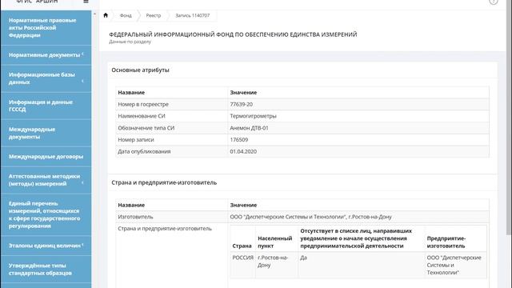Open Нормативные правовые акты Российской Федерации
This screenshot has height=288, width=512.
click(x=46, y=28)
